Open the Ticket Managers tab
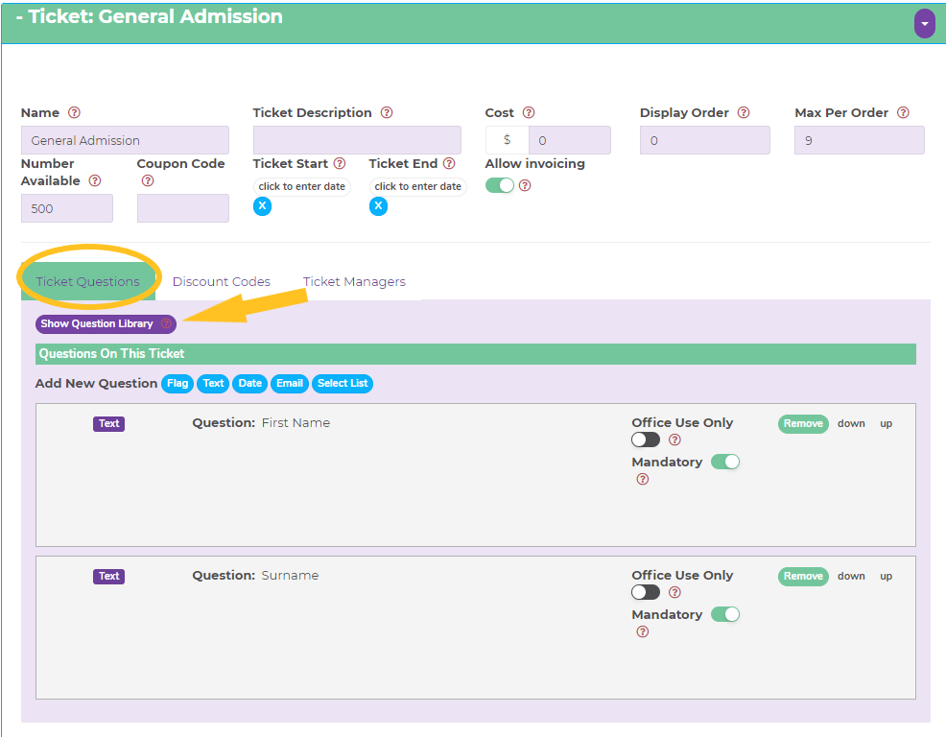The width and height of the screenshot is (946, 737). pos(354,282)
